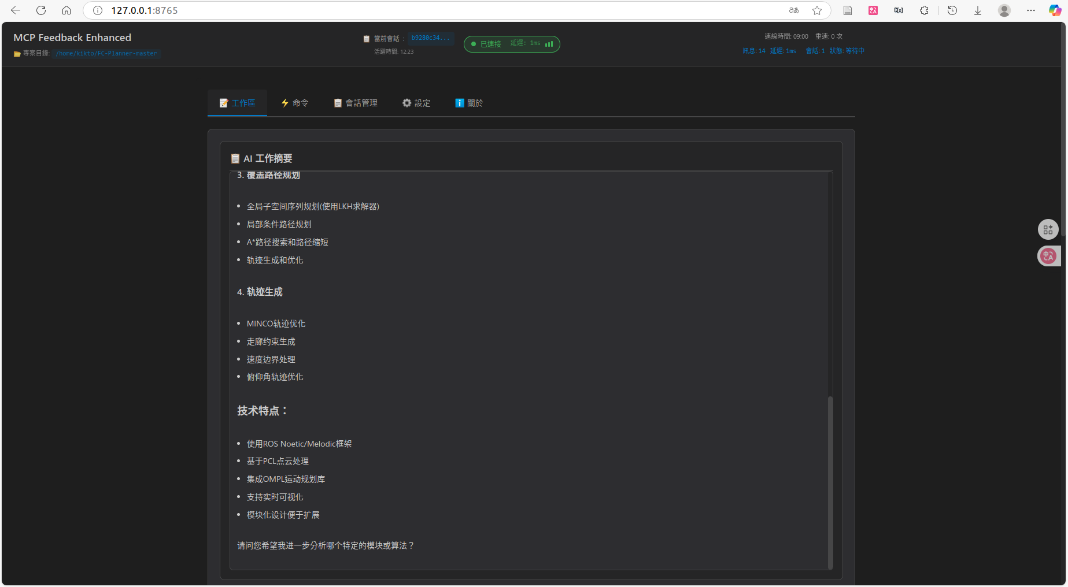The width and height of the screenshot is (1068, 587).
Task: Click the 重連: 0 次 text
Action: coord(829,36)
